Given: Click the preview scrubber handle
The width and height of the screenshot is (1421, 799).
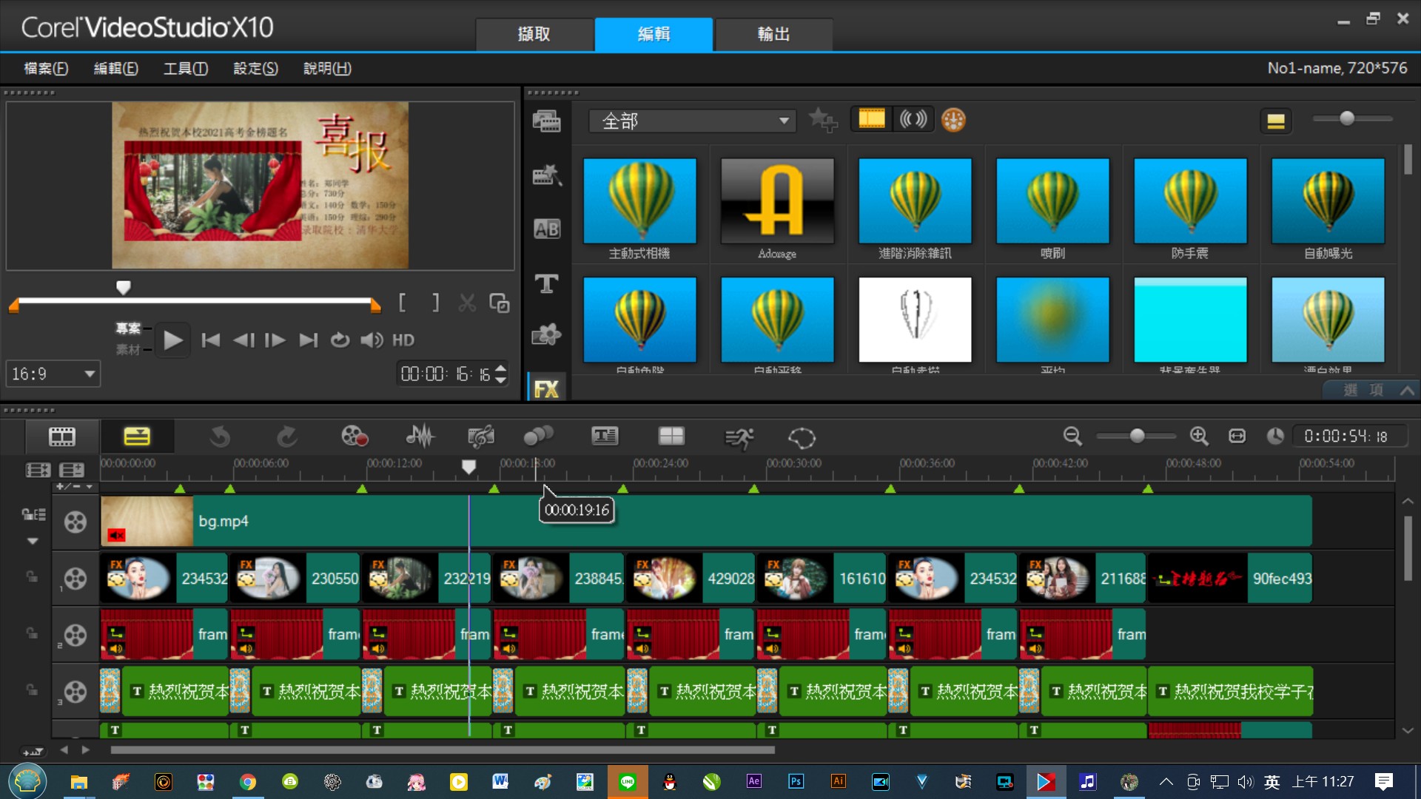Looking at the screenshot, I should coord(124,287).
